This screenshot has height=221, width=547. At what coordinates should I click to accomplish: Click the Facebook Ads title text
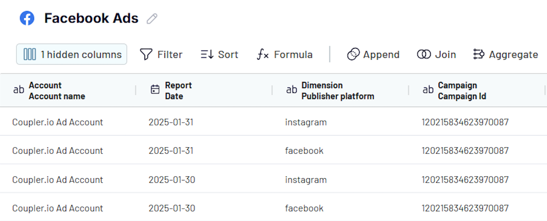click(x=91, y=18)
